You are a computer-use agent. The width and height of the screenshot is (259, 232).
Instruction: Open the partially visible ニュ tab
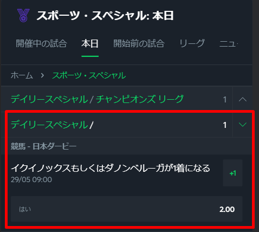229,43
